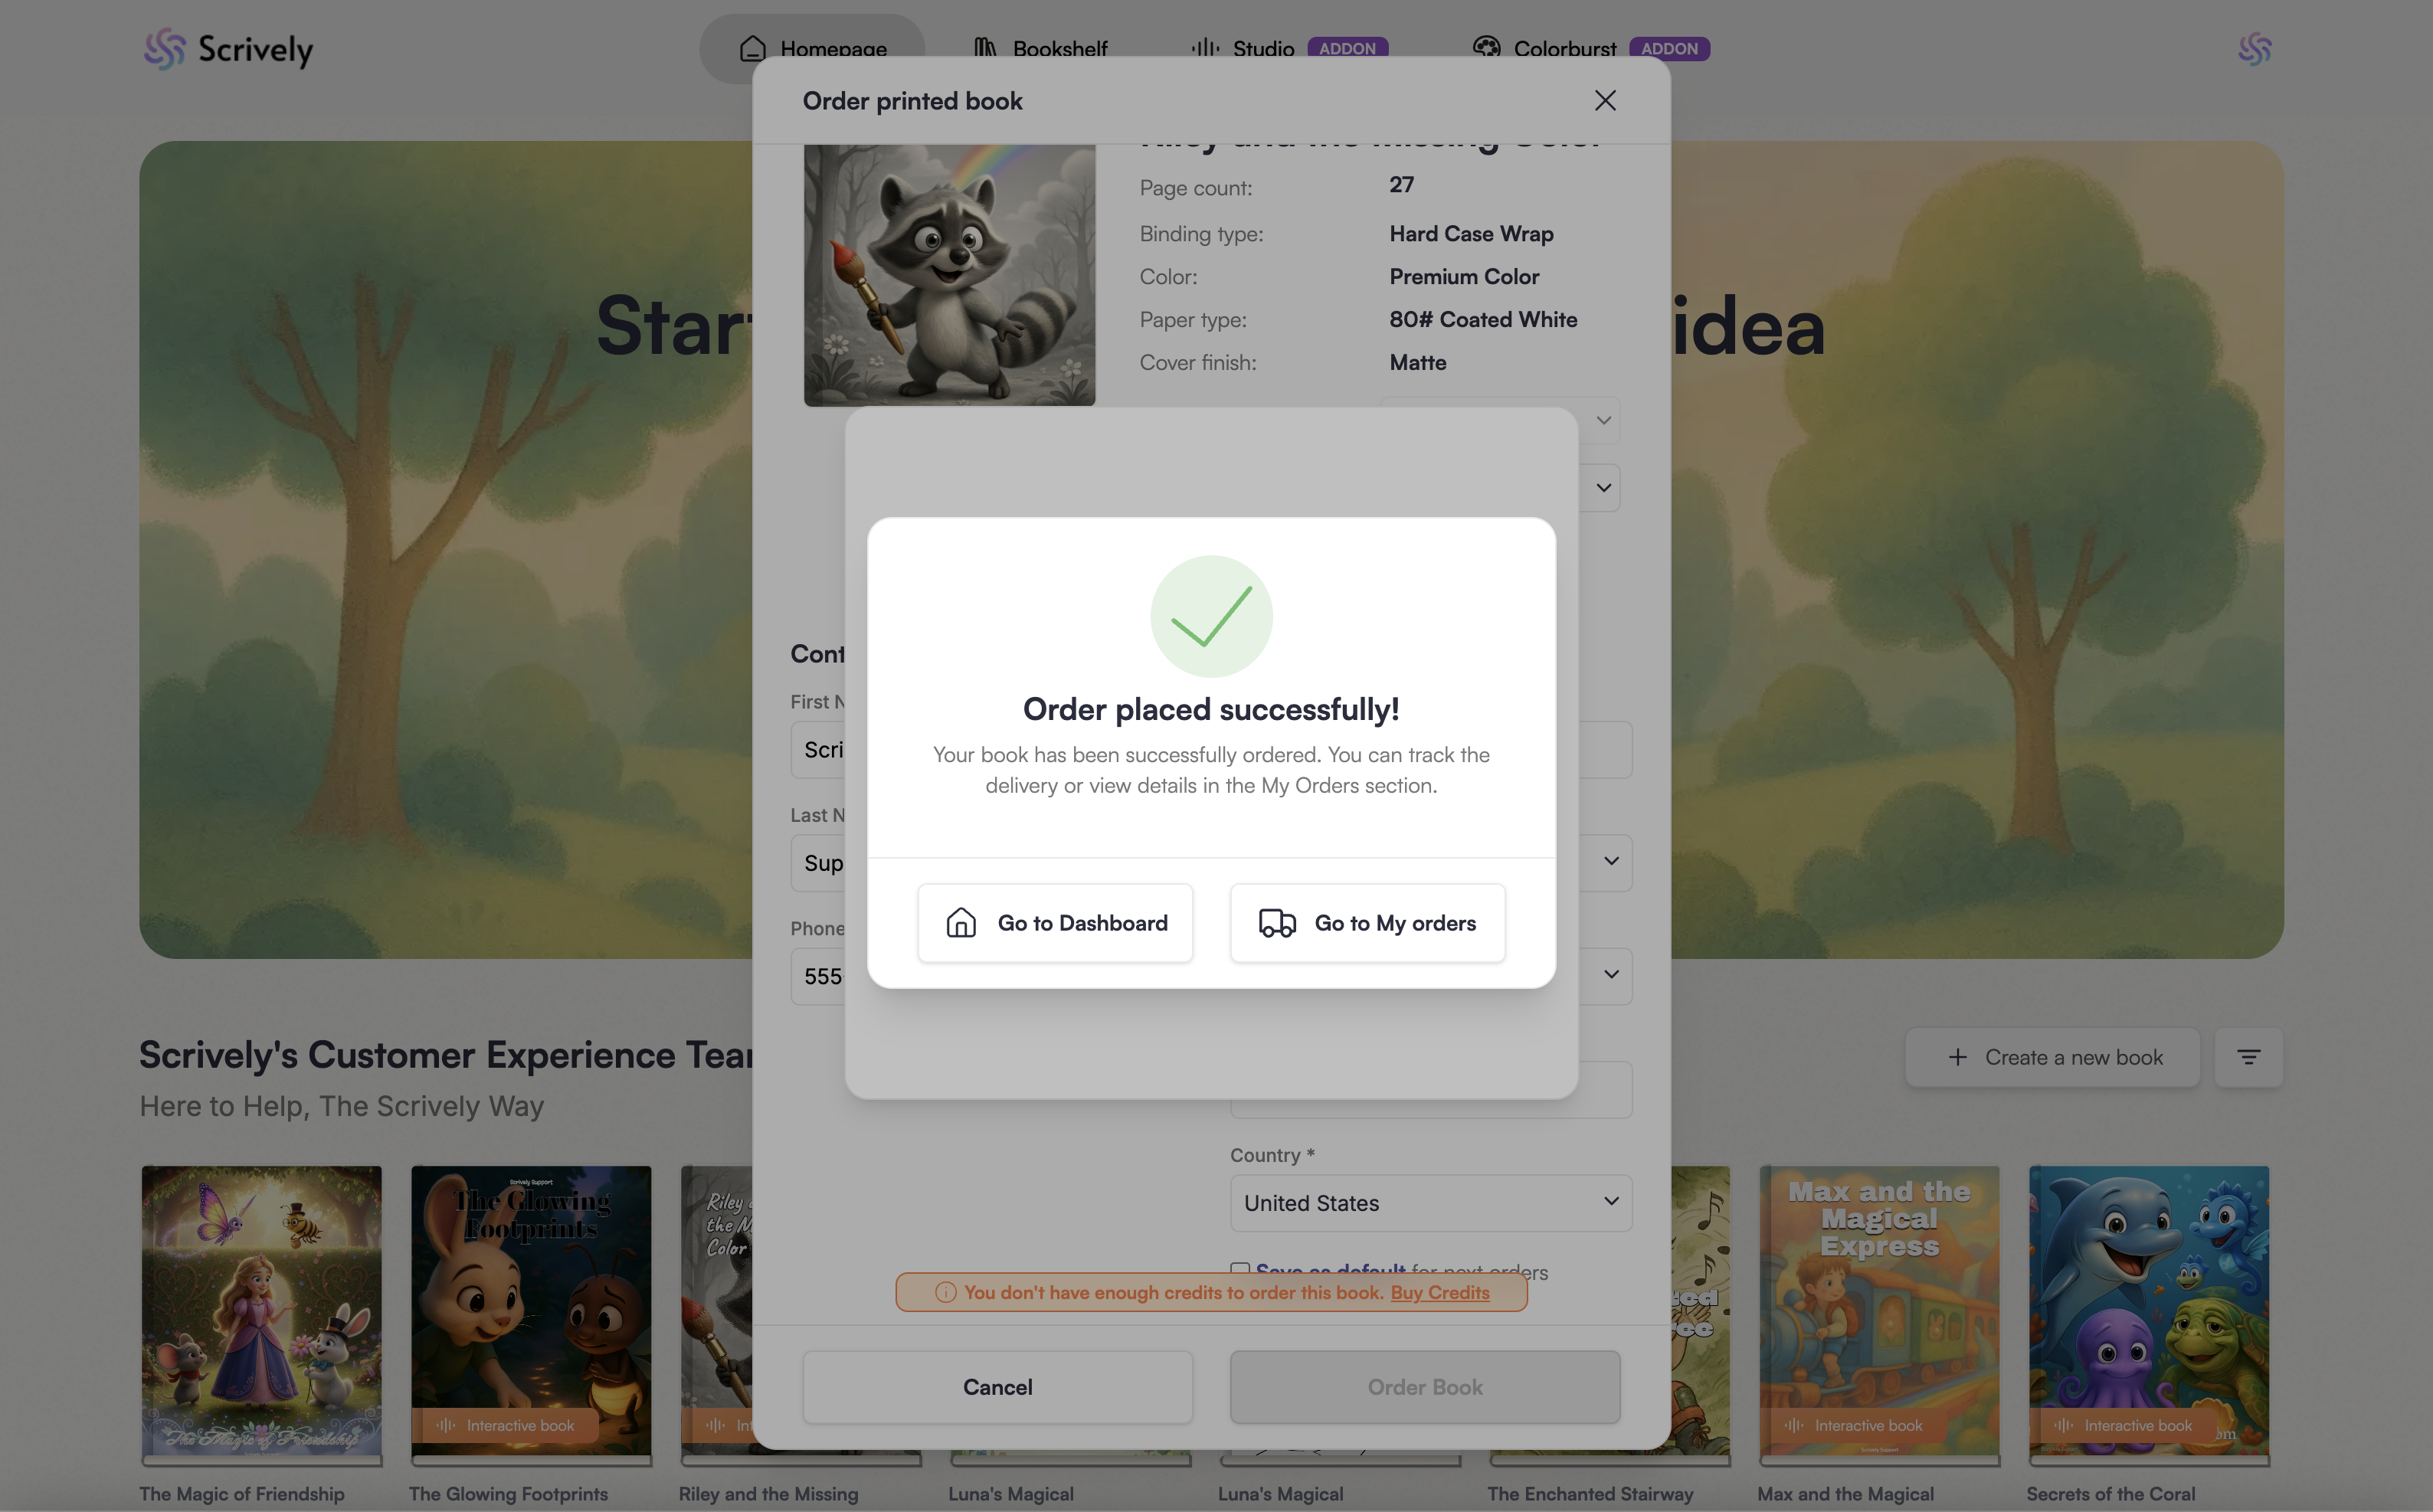
Task: Click the Bookshelf books icon in navigation
Action: coord(985,48)
